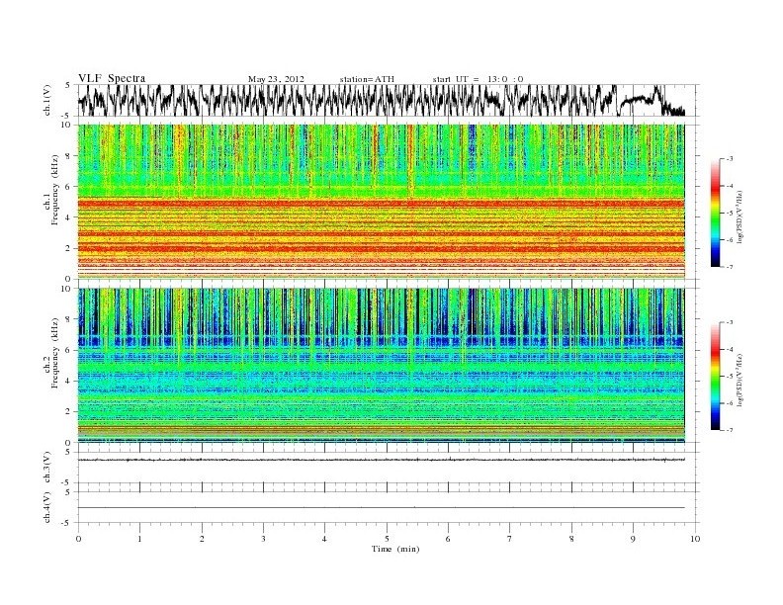Select the log(PSD) label beside ch.2 colorbar
This screenshot has height=605, width=783.
(740, 379)
